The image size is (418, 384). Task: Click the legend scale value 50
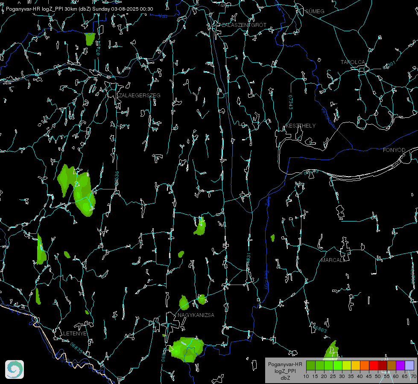click(x=378, y=376)
